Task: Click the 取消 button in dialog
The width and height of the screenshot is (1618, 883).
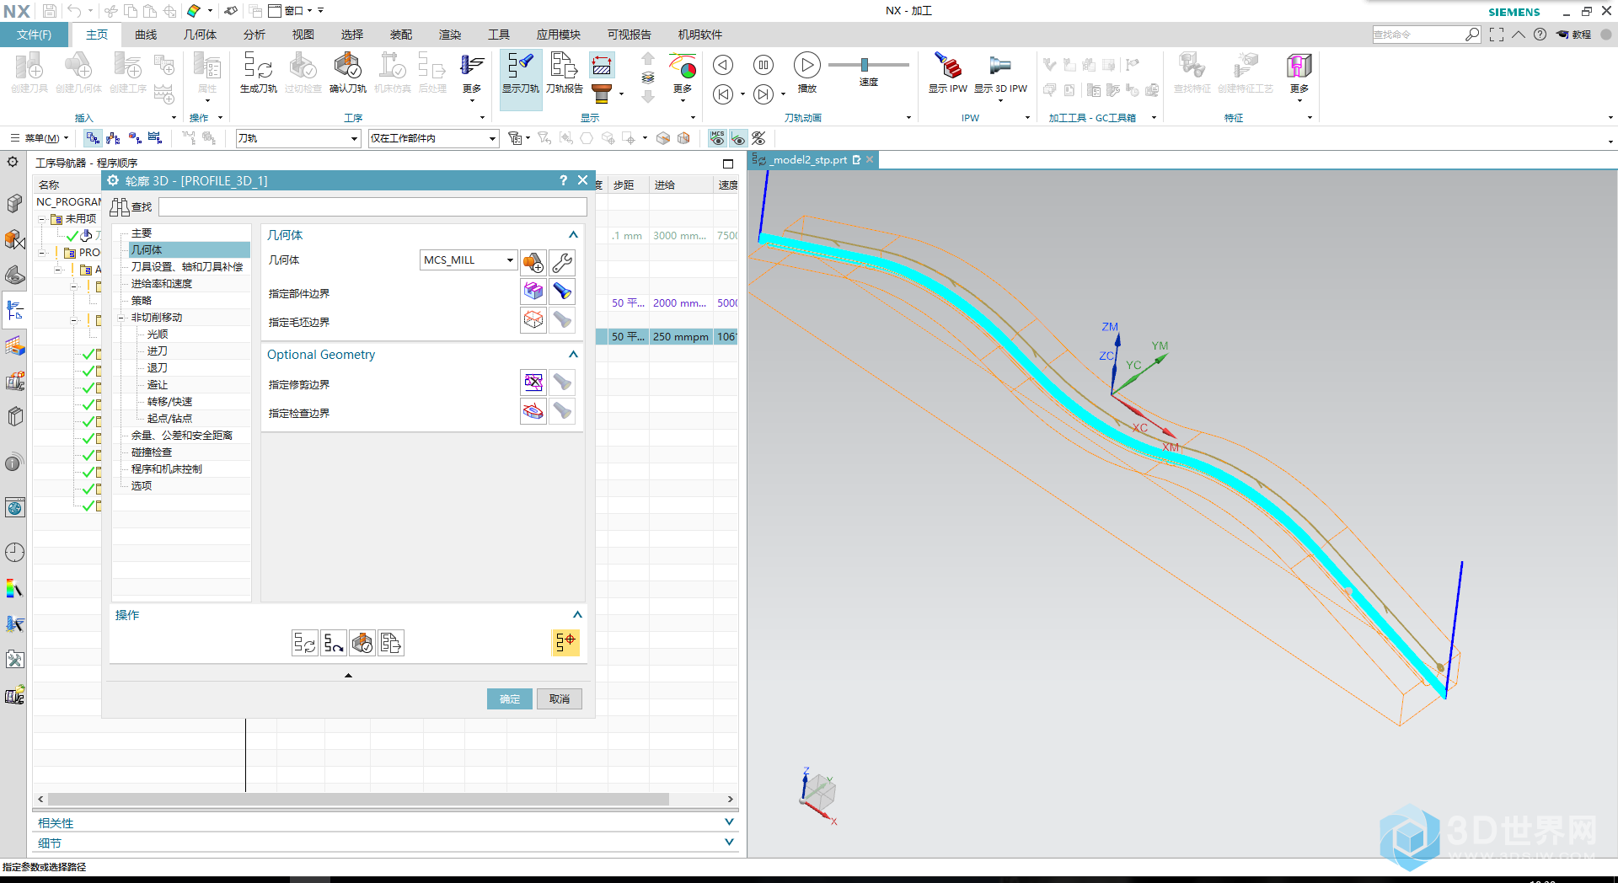Action: click(x=560, y=698)
